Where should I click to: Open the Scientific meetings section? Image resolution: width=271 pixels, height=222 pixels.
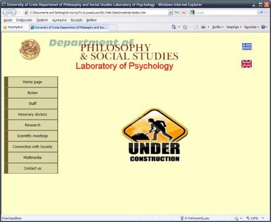click(32, 136)
